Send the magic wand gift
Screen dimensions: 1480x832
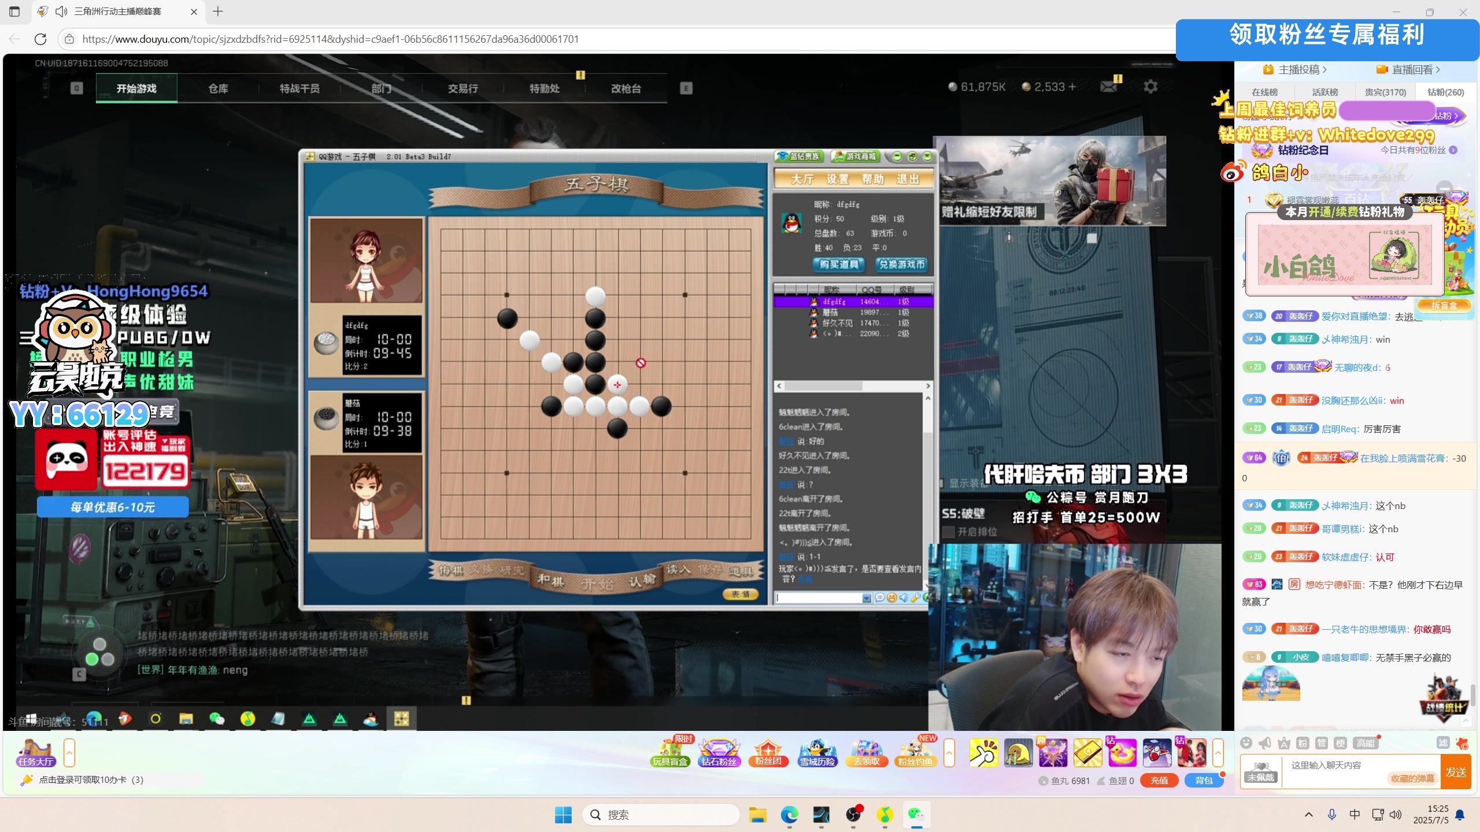1053,753
